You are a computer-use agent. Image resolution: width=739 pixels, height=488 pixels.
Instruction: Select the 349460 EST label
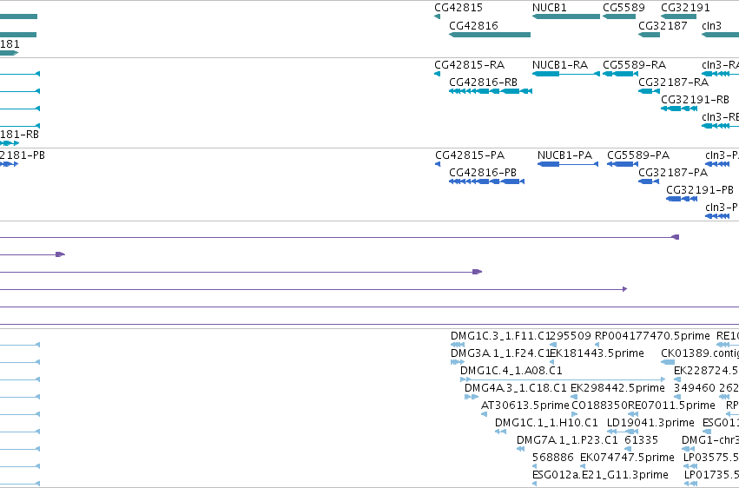(695, 388)
